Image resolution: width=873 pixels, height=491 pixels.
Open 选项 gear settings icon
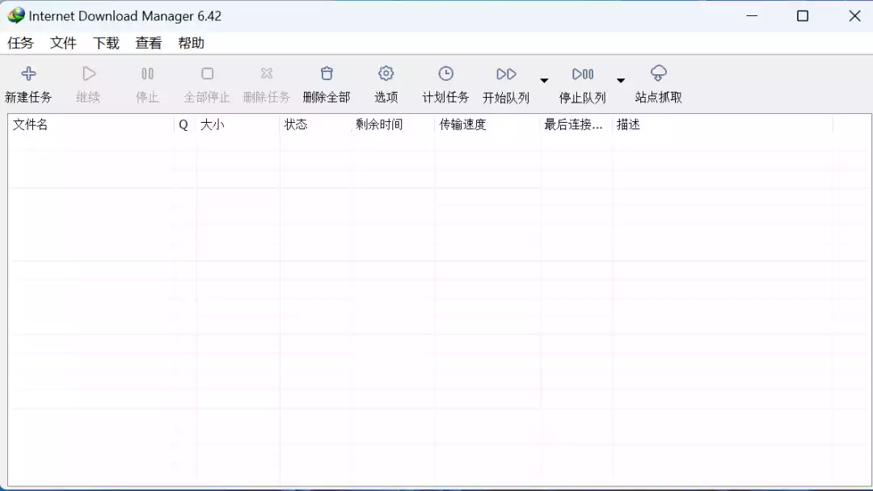pos(386,74)
